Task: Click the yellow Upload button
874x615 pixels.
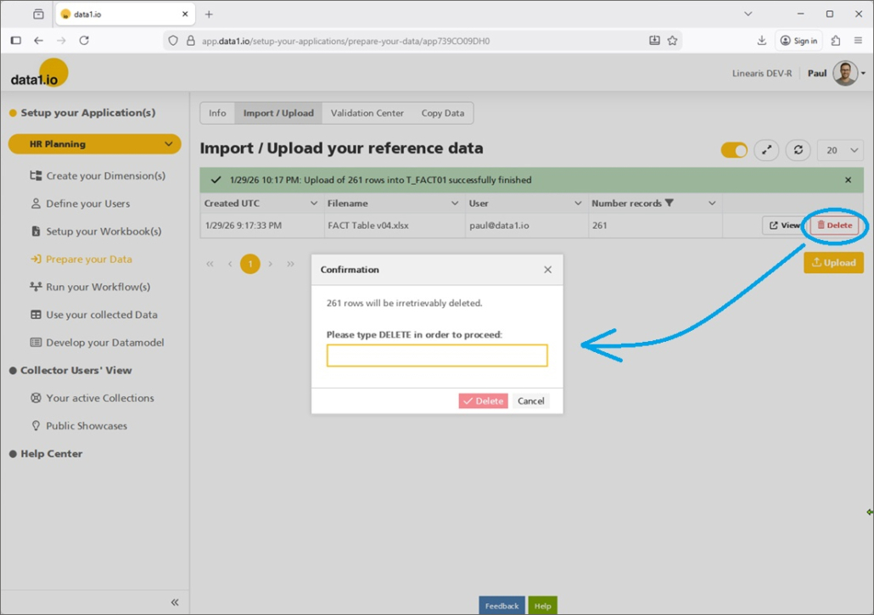Action: click(833, 263)
